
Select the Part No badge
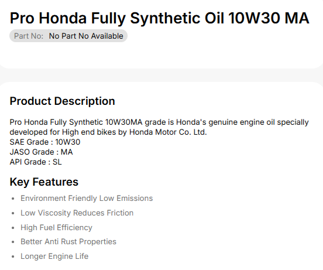pyautogui.click(x=68, y=36)
